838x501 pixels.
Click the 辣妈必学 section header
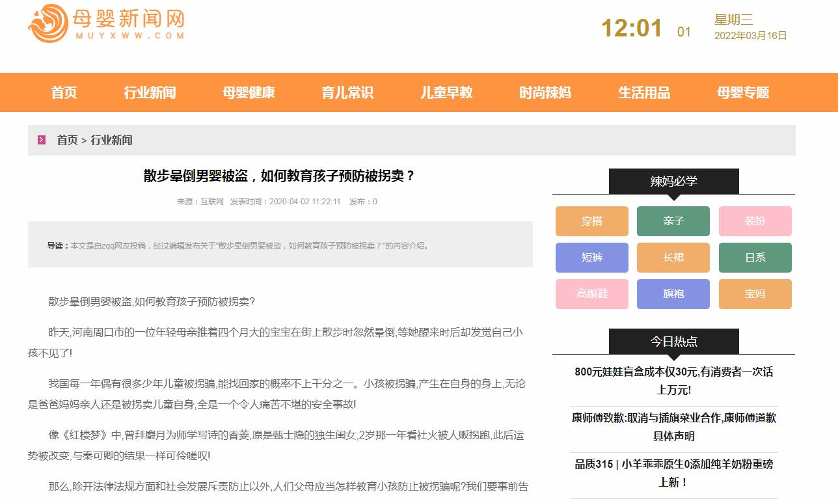[674, 181]
